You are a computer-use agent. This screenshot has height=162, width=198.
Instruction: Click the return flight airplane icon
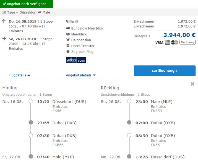tap(4, 39)
